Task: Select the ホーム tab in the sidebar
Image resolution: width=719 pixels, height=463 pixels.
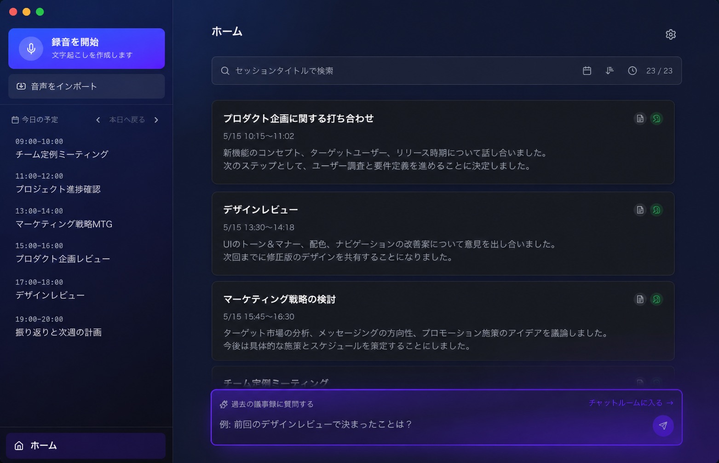Action: [x=86, y=446]
